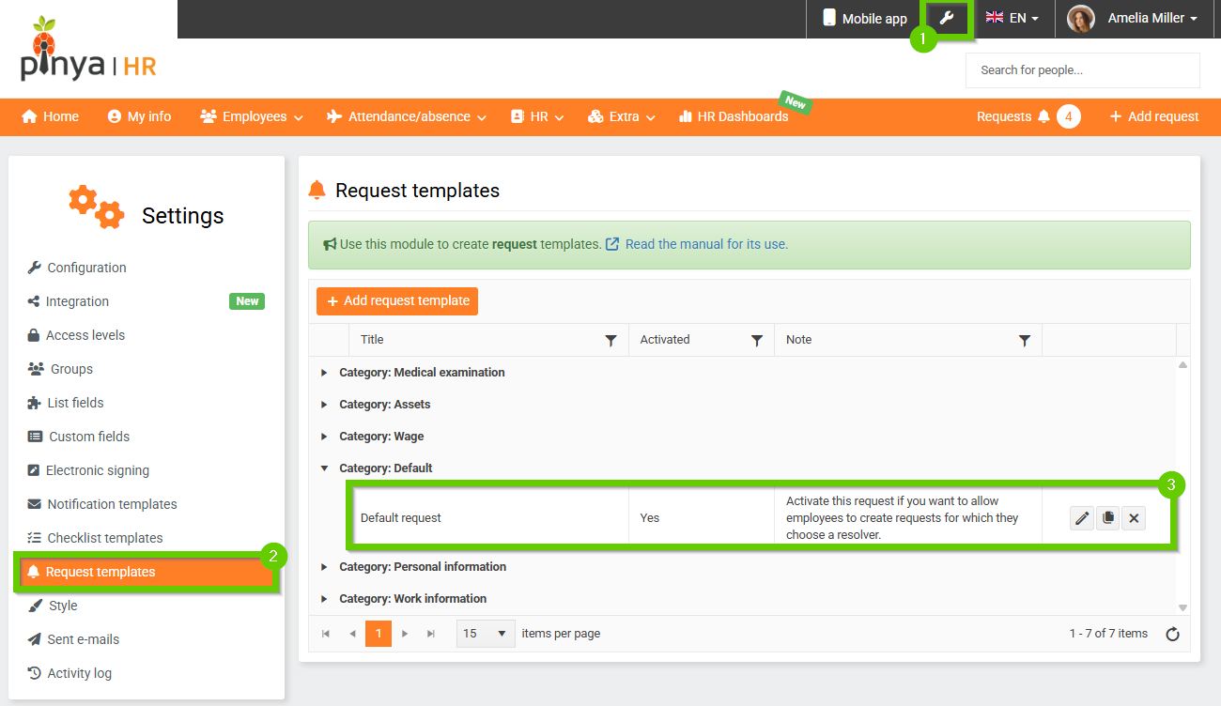Expand Category: Work information group
1221x706 pixels.
tap(324, 599)
